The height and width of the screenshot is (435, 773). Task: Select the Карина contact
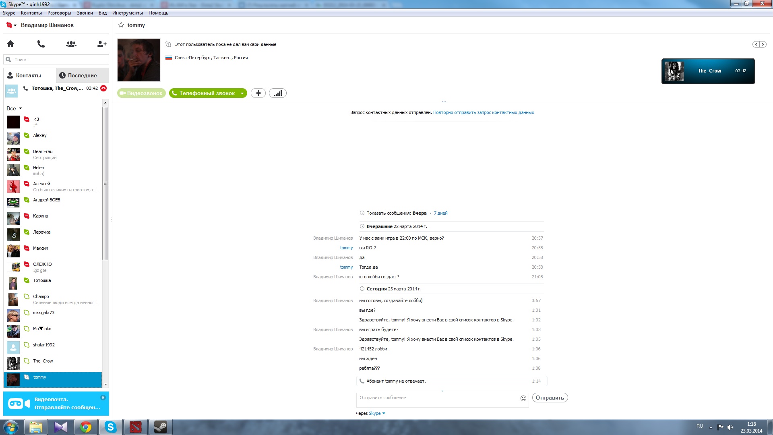coord(53,219)
